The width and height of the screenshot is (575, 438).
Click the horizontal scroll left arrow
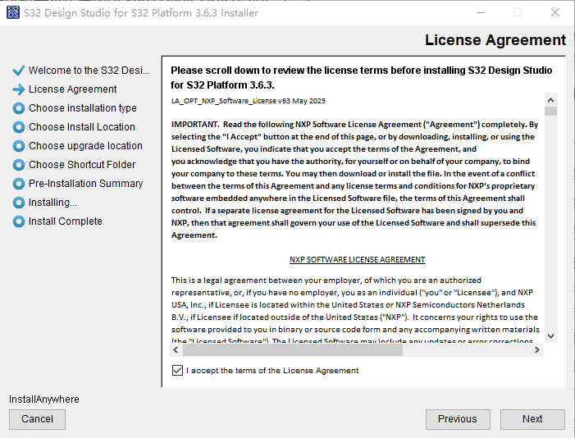176,350
